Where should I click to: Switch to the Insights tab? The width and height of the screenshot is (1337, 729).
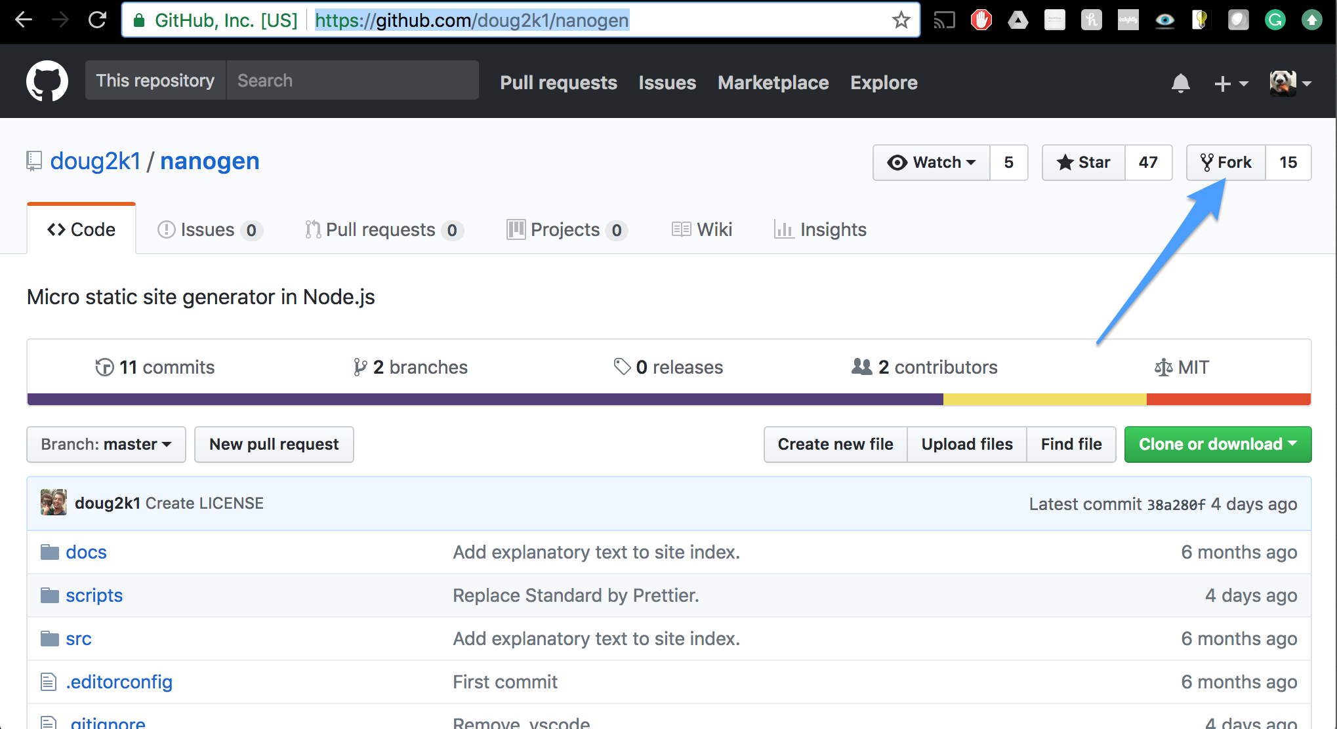tap(820, 229)
